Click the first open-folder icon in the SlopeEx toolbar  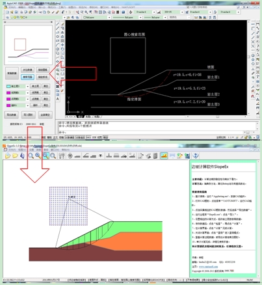(8, 156)
